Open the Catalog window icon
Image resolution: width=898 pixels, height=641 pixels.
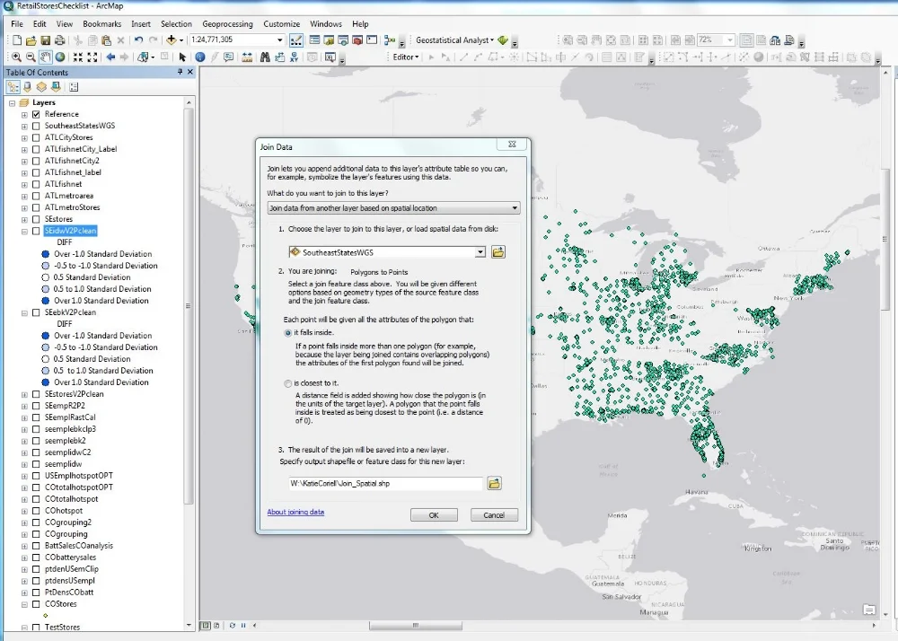pyautogui.click(x=329, y=40)
